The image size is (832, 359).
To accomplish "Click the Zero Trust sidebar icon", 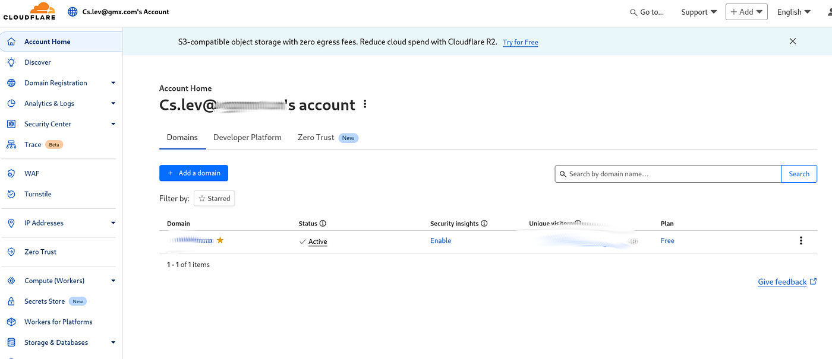I will (11, 252).
